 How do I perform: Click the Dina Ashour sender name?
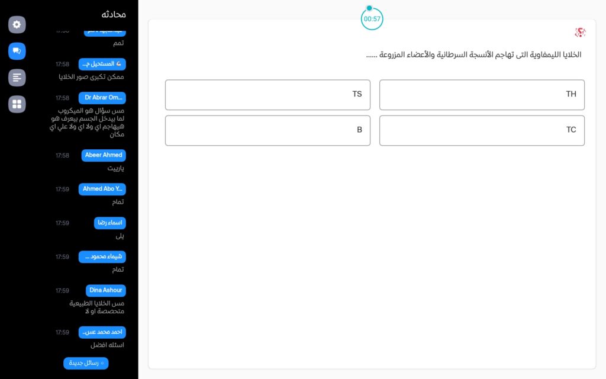pos(106,290)
